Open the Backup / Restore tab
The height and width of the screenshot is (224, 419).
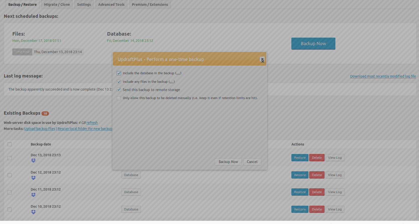pyautogui.click(x=22, y=5)
